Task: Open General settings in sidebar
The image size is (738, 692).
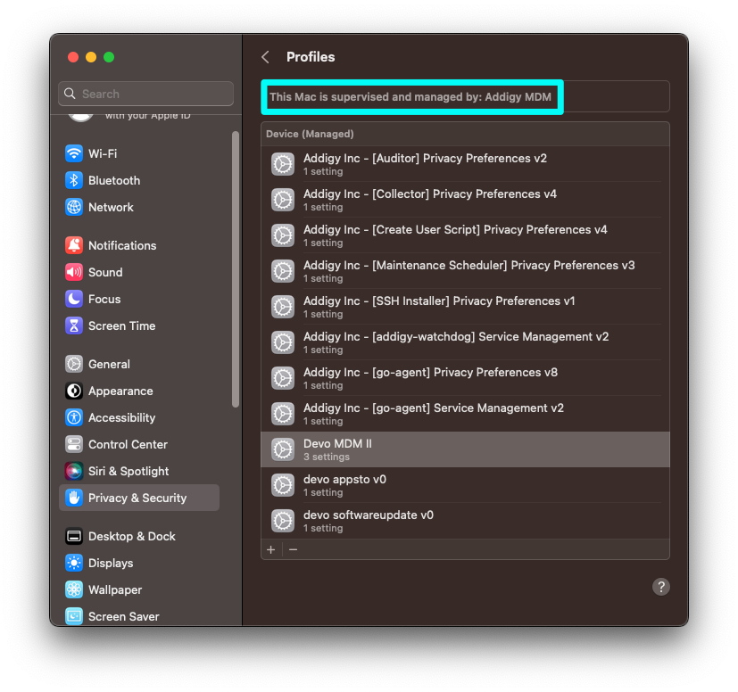Action: [139, 364]
